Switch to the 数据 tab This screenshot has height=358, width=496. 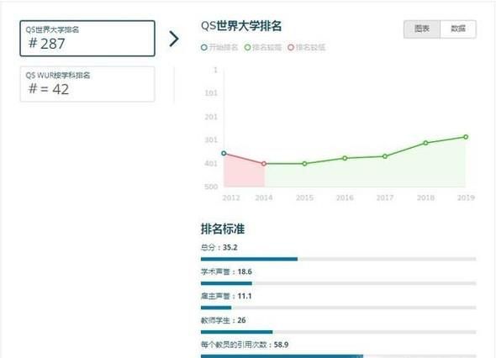[x=457, y=29]
